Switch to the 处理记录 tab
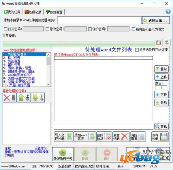The height and width of the screenshot is (170, 173). (x=33, y=12)
